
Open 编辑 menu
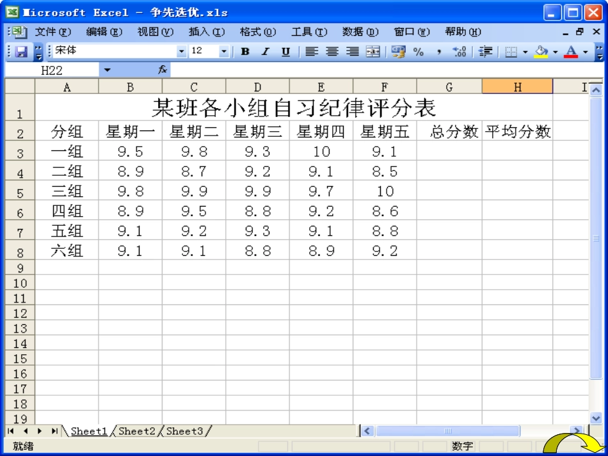click(104, 32)
